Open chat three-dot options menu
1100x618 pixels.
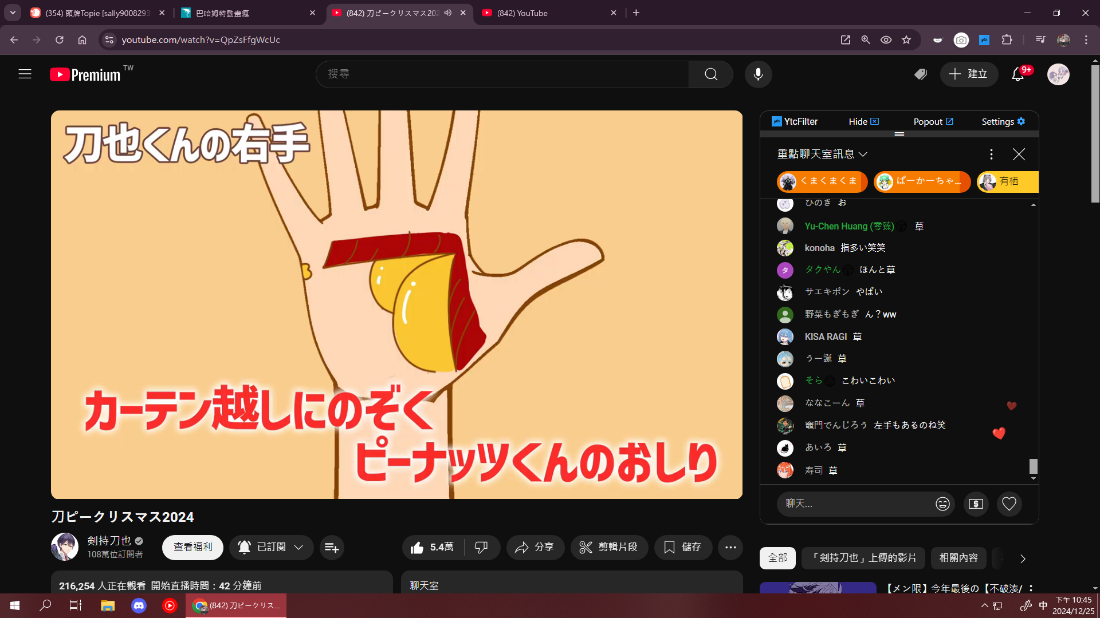point(991,154)
